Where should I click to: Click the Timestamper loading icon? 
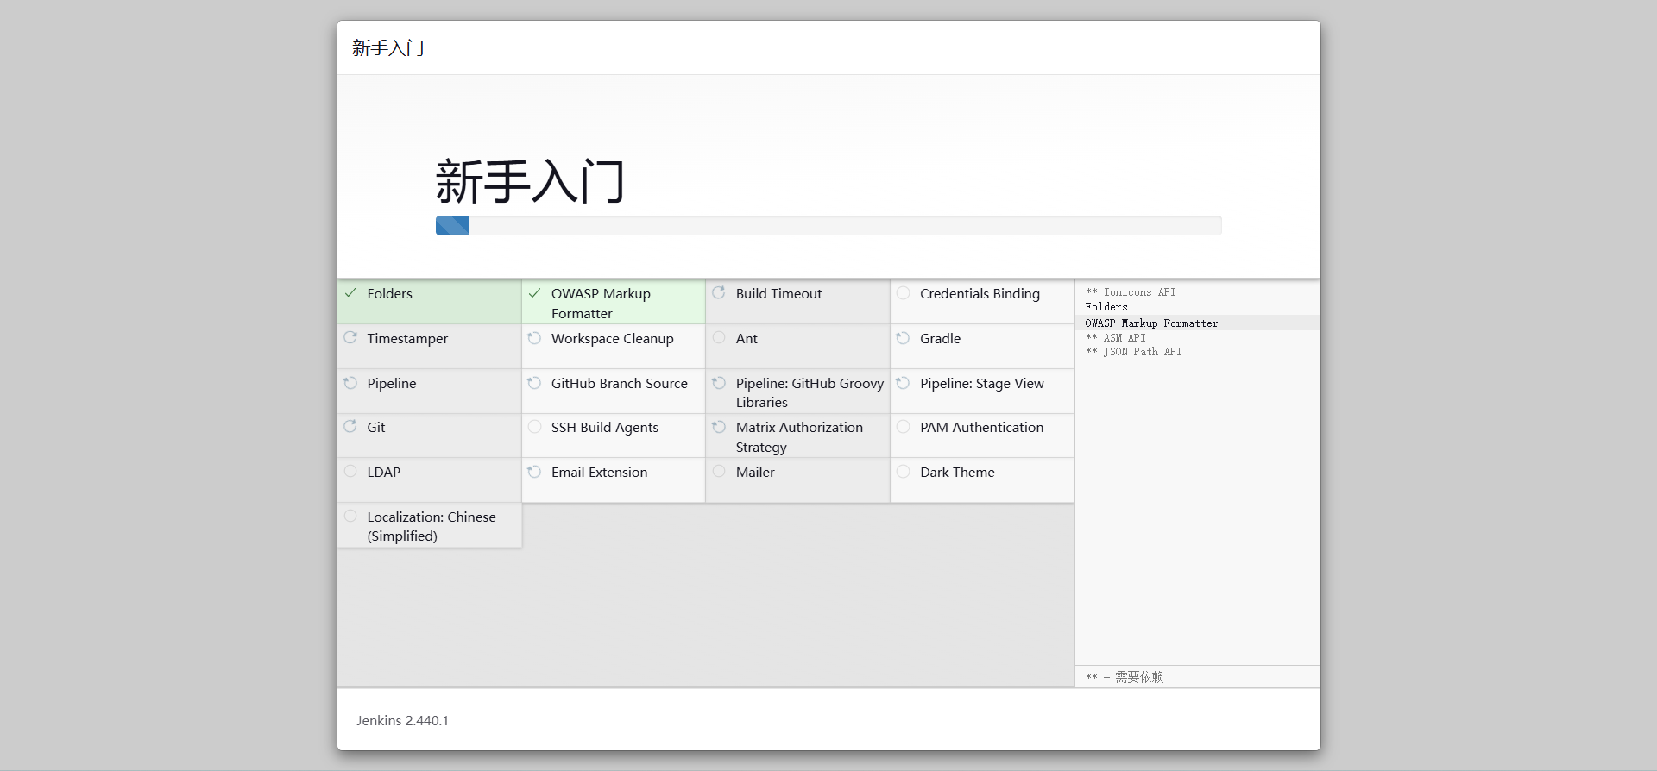[350, 338]
